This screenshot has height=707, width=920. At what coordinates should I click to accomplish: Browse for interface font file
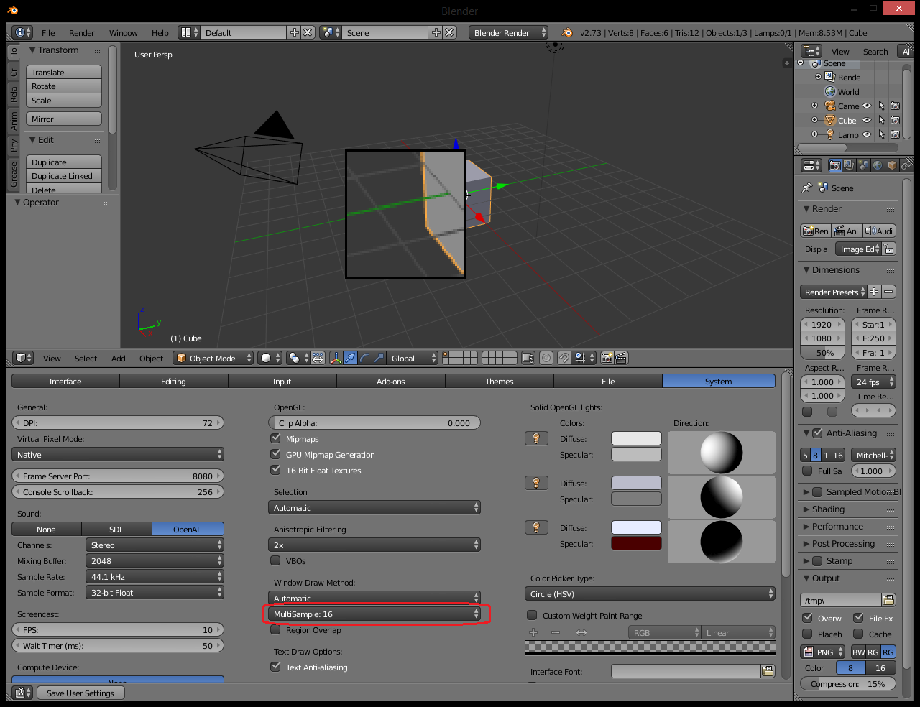click(x=768, y=671)
